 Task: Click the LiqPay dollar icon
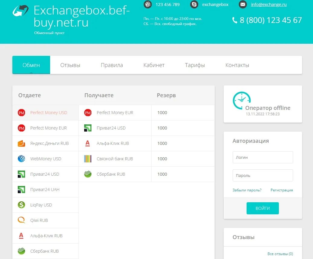(x=21, y=205)
